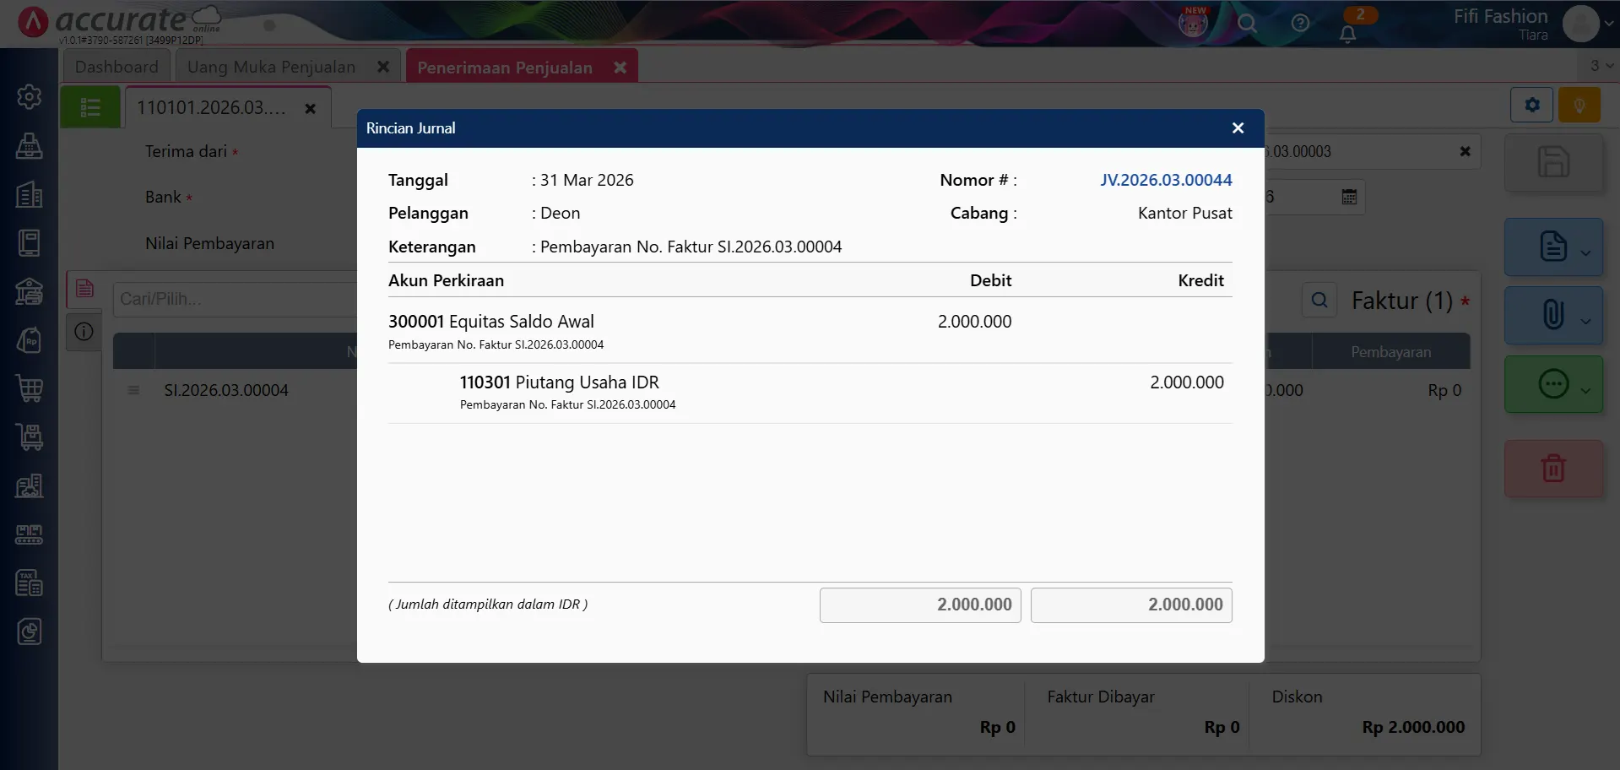Screen dimensions: 1620x770
Task: Click the red trash delete button
Action: tap(1552, 469)
